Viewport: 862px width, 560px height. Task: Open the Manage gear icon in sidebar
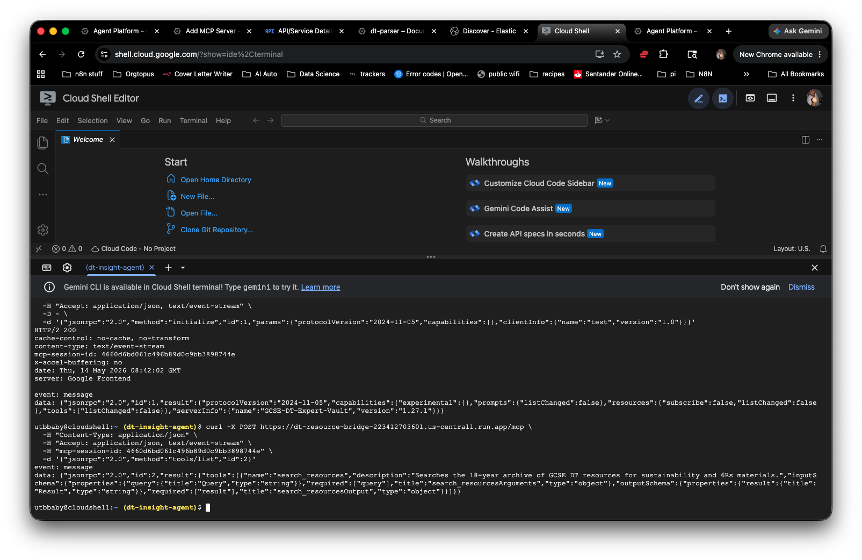point(43,230)
